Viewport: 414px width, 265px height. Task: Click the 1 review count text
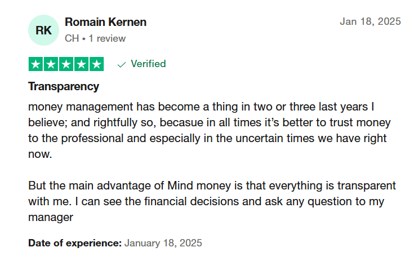click(107, 38)
